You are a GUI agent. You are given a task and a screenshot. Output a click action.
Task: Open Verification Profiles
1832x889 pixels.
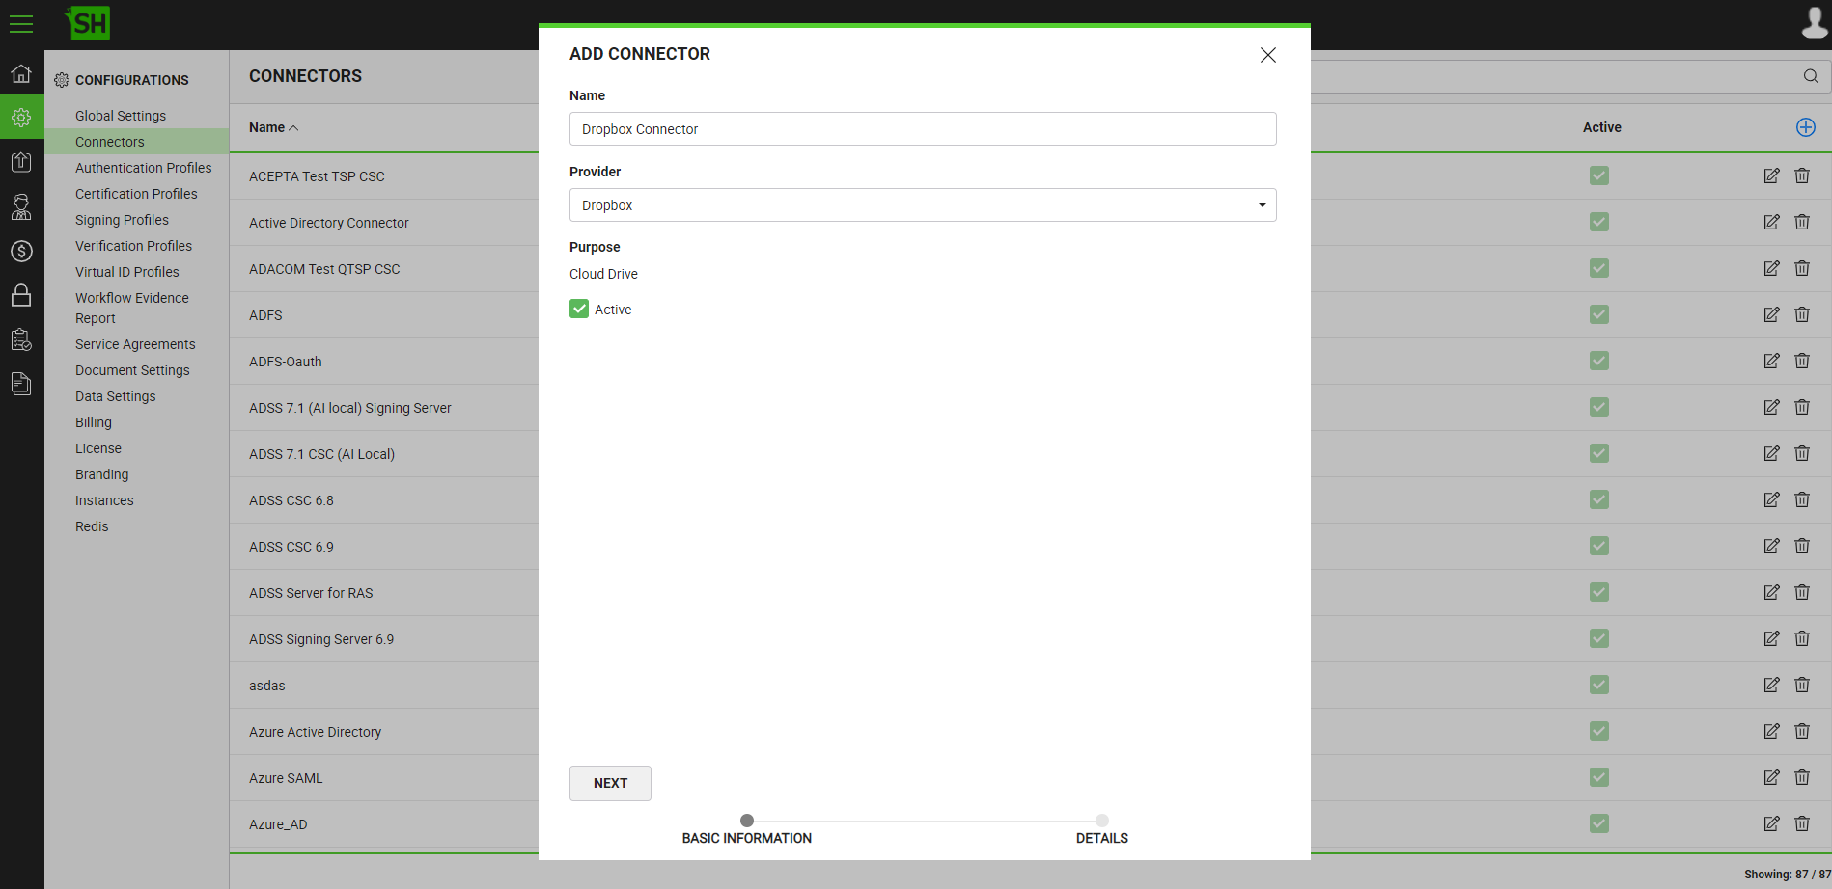coord(133,246)
